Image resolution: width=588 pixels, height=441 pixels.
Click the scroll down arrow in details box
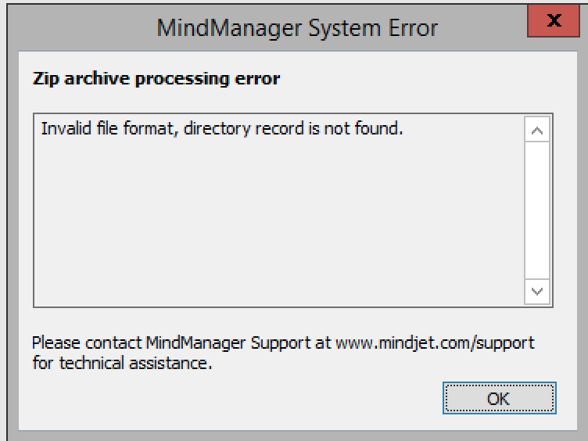click(537, 292)
